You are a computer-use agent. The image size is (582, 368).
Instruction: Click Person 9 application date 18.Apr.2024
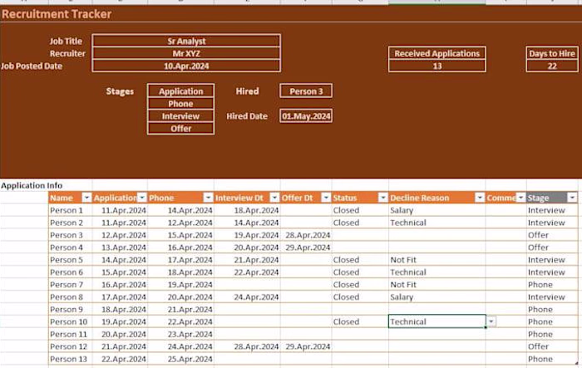click(x=120, y=309)
